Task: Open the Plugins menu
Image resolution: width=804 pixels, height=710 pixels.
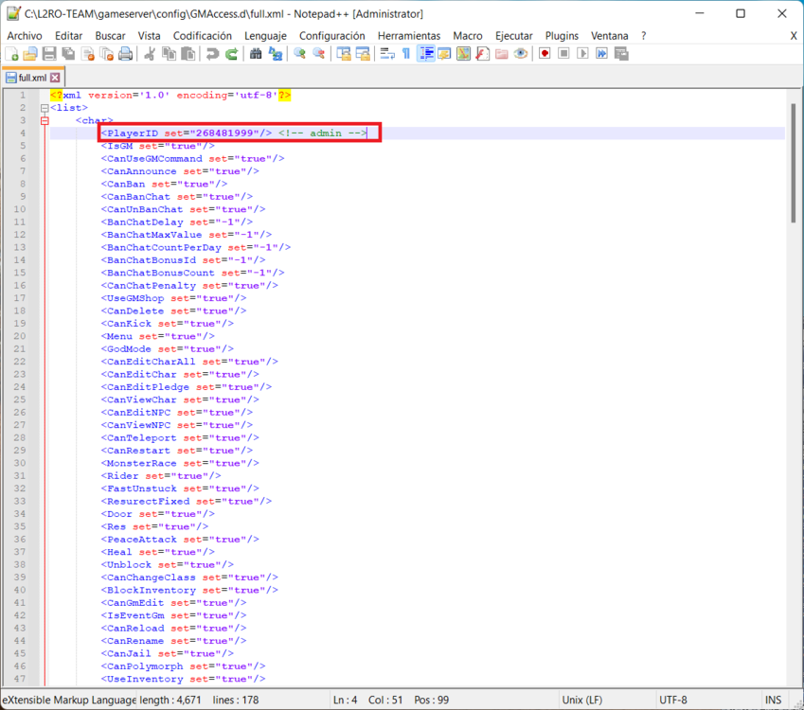Action: click(562, 36)
